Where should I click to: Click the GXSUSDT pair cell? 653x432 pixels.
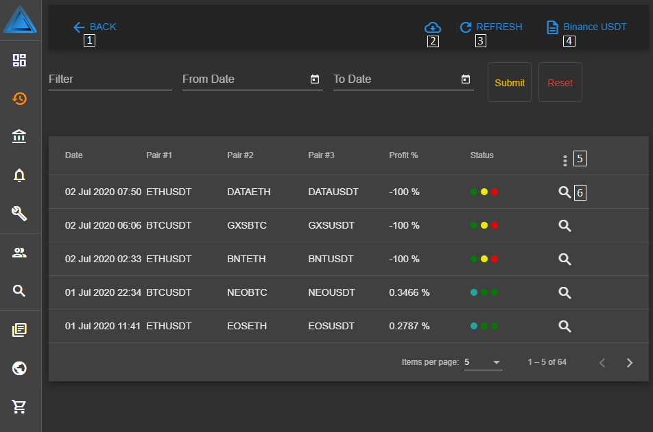click(331, 225)
